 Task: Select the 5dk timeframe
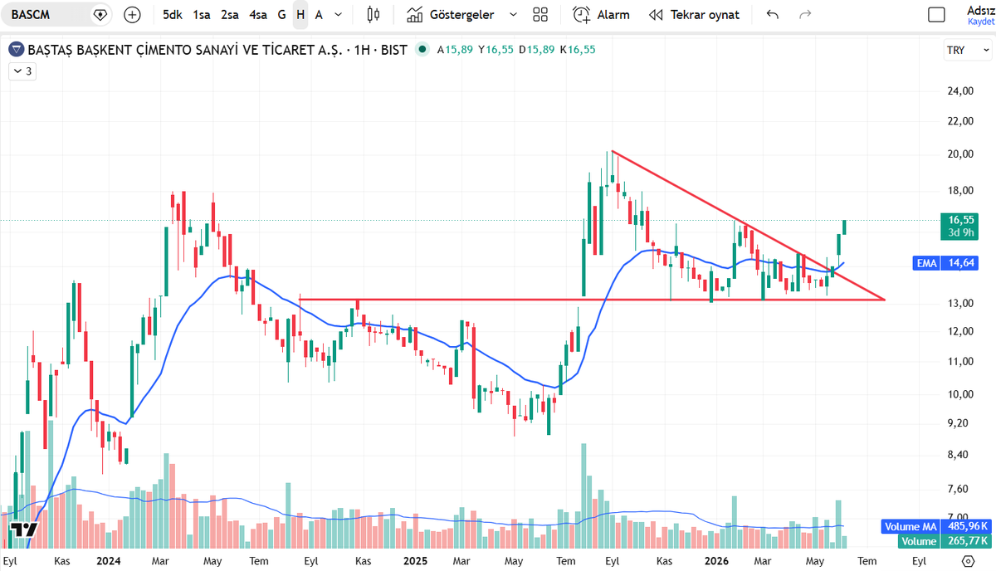pyautogui.click(x=173, y=15)
